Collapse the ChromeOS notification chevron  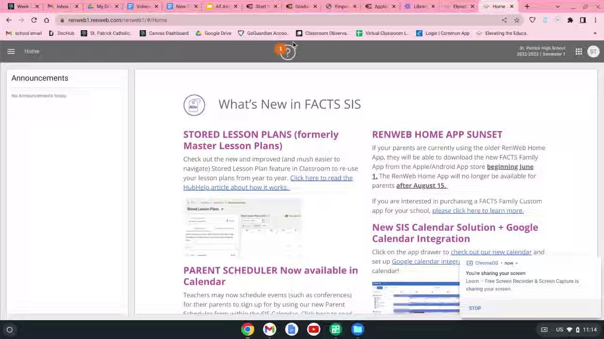click(x=517, y=263)
